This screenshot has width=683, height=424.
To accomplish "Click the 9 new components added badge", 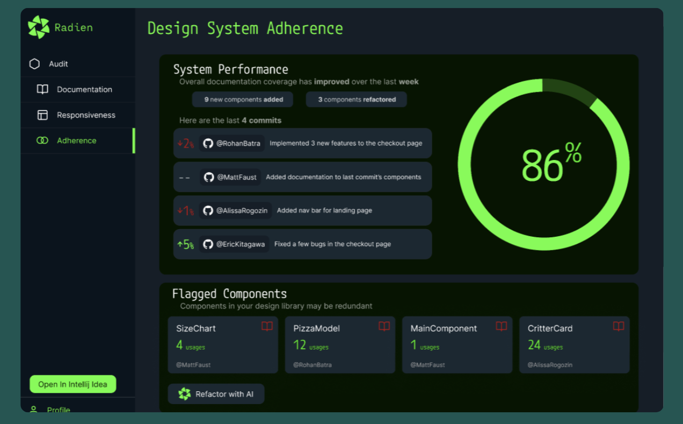I will click(242, 99).
